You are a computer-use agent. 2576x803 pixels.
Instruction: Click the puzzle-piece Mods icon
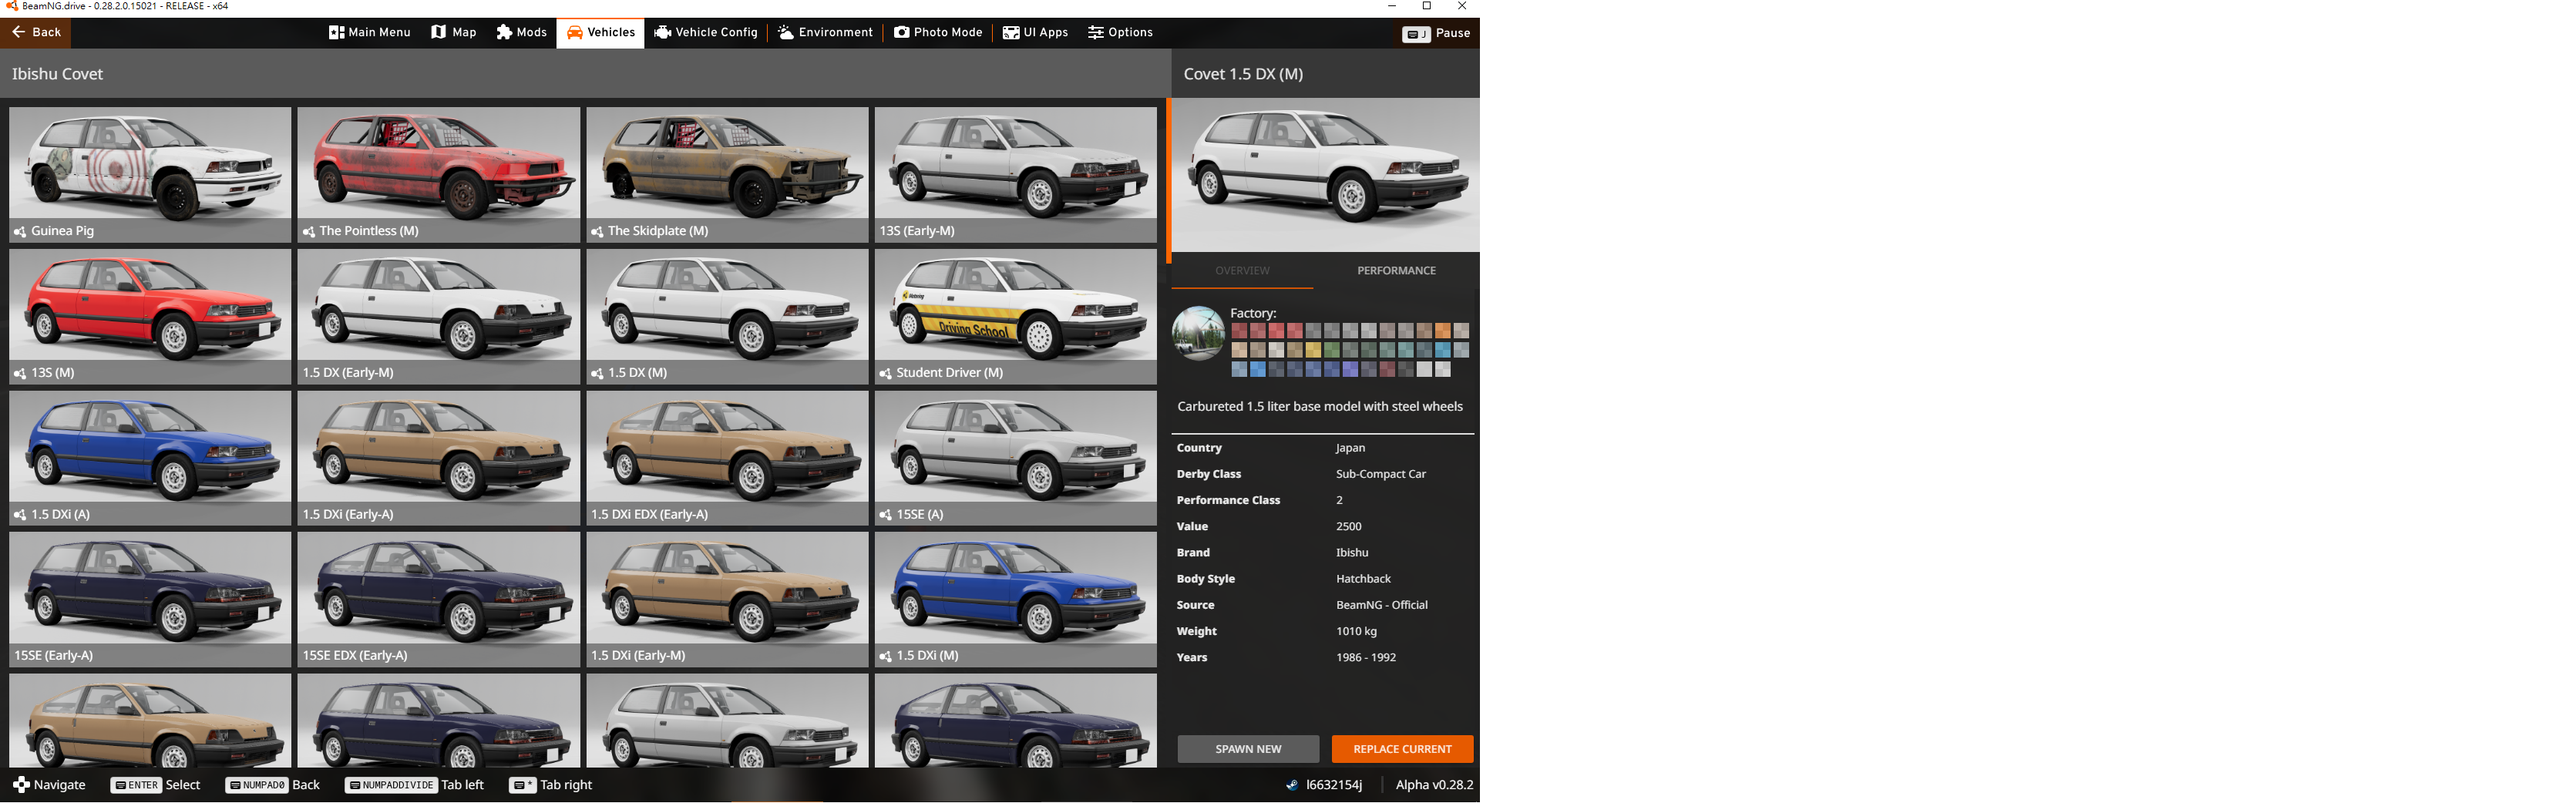click(504, 32)
